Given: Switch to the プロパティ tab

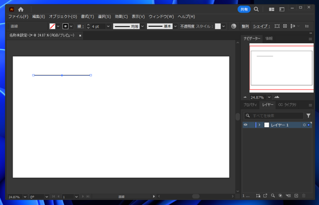Looking at the screenshot, I should 250,105.
